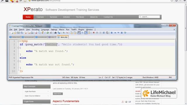
Task: Toggle INS insert mode in status bar
Action: tap(170, 78)
